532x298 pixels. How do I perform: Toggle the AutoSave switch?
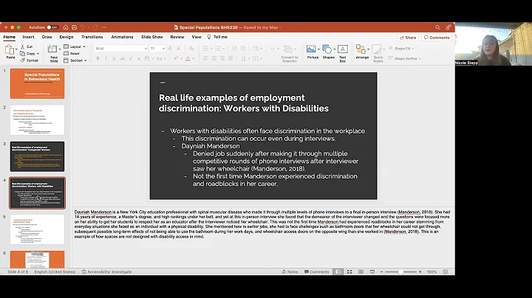[x=52, y=27]
